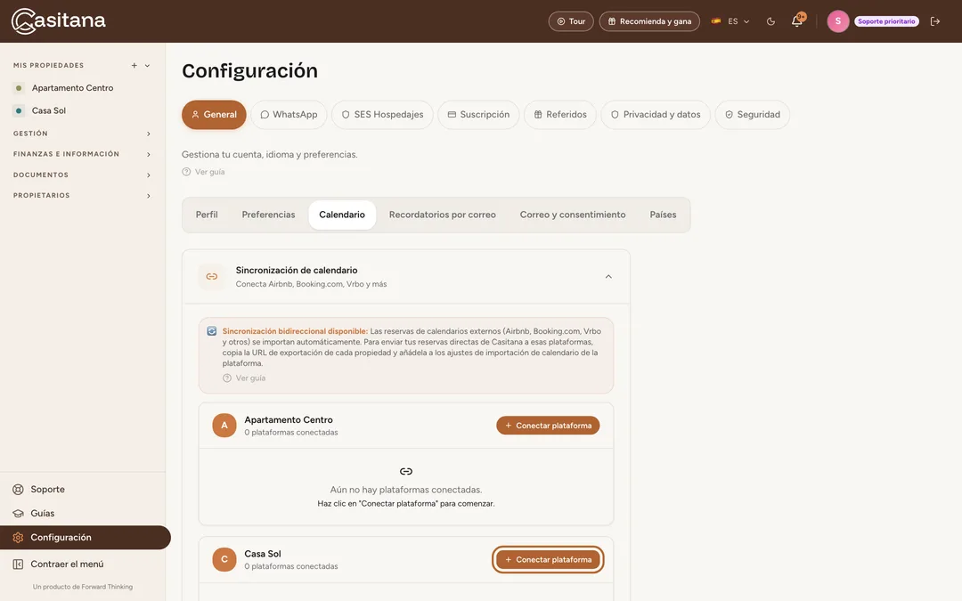Screen dimensions: 962x601
Task: Select the Calendario sub-tab
Action: [342, 215]
